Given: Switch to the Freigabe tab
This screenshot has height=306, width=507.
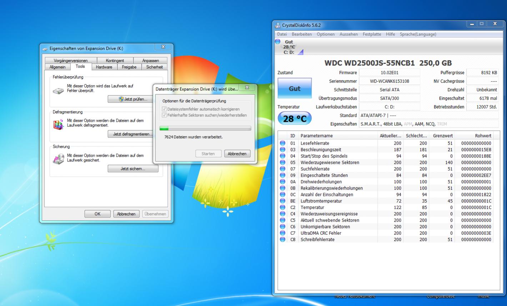Looking at the screenshot, I should tap(129, 67).
